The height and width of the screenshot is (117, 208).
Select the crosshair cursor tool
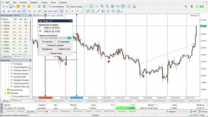67,11
